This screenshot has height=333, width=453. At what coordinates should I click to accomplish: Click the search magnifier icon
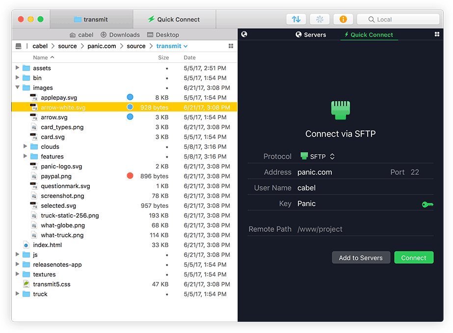(x=371, y=19)
